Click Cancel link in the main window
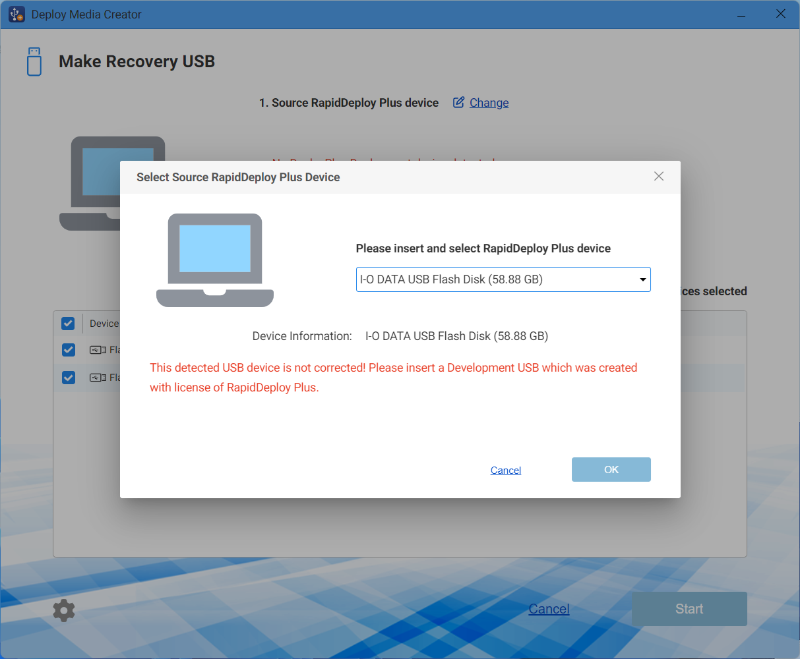 (x=549, y=609)
